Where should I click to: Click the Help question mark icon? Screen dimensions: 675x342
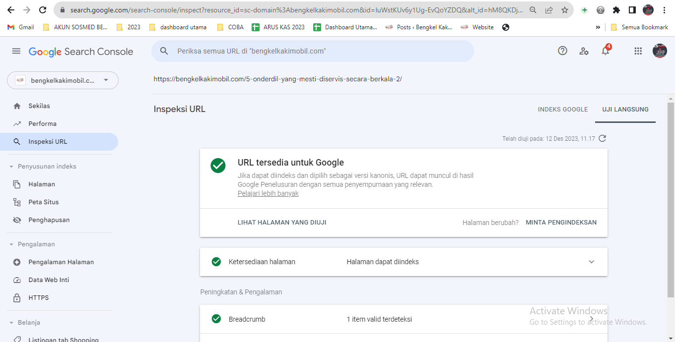(x=562, y=51)
